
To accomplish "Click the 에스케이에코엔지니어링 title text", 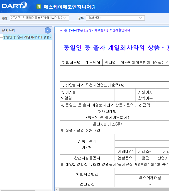I will (x=70, y=7).
